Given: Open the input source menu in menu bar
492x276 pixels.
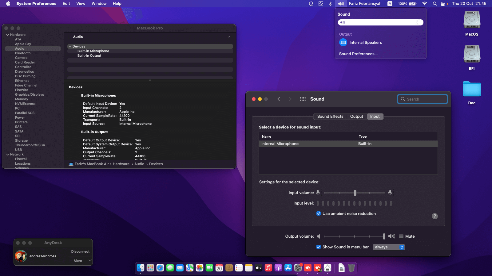Looking at the screenshot, I should pos(390,4).
